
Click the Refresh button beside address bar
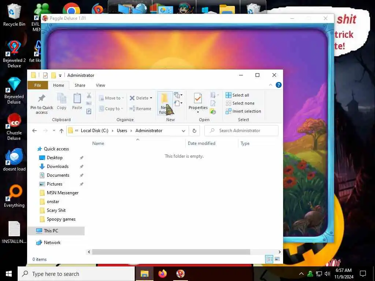(194, 131)
